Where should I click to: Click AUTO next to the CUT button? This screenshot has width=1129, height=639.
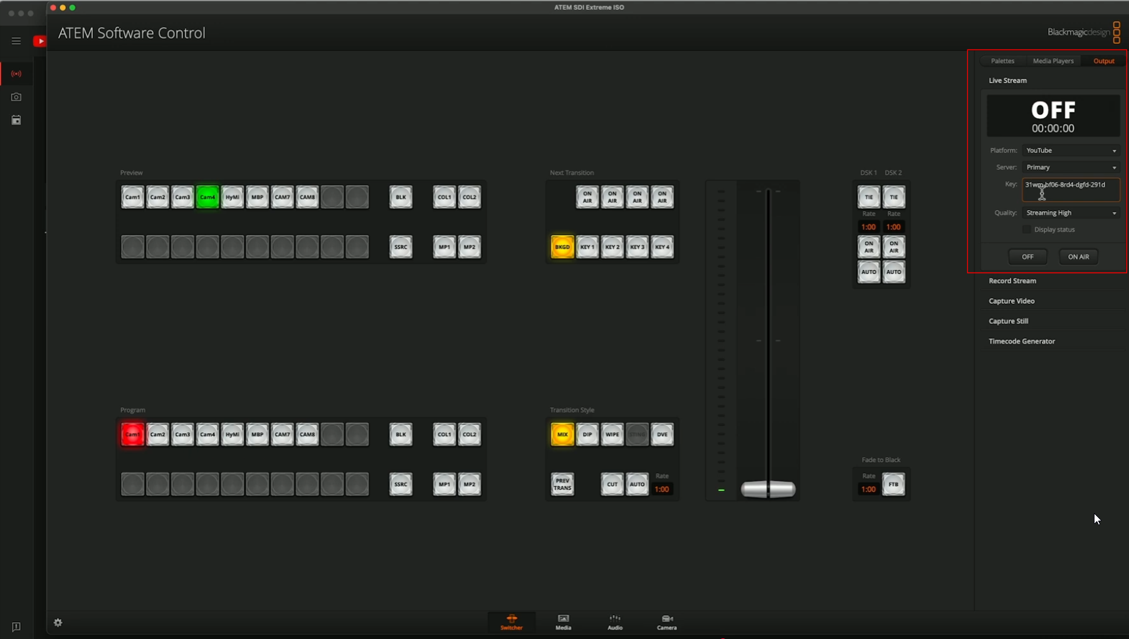637,484
